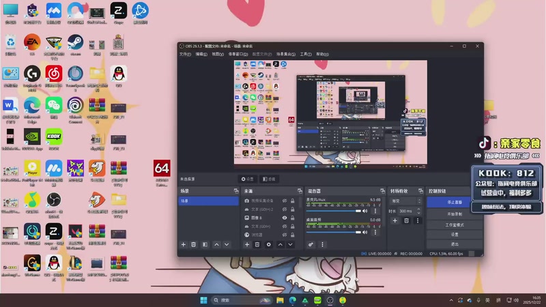Toggle the lock on 图像 8 source
546x307 pixels.
coord(293,218)
